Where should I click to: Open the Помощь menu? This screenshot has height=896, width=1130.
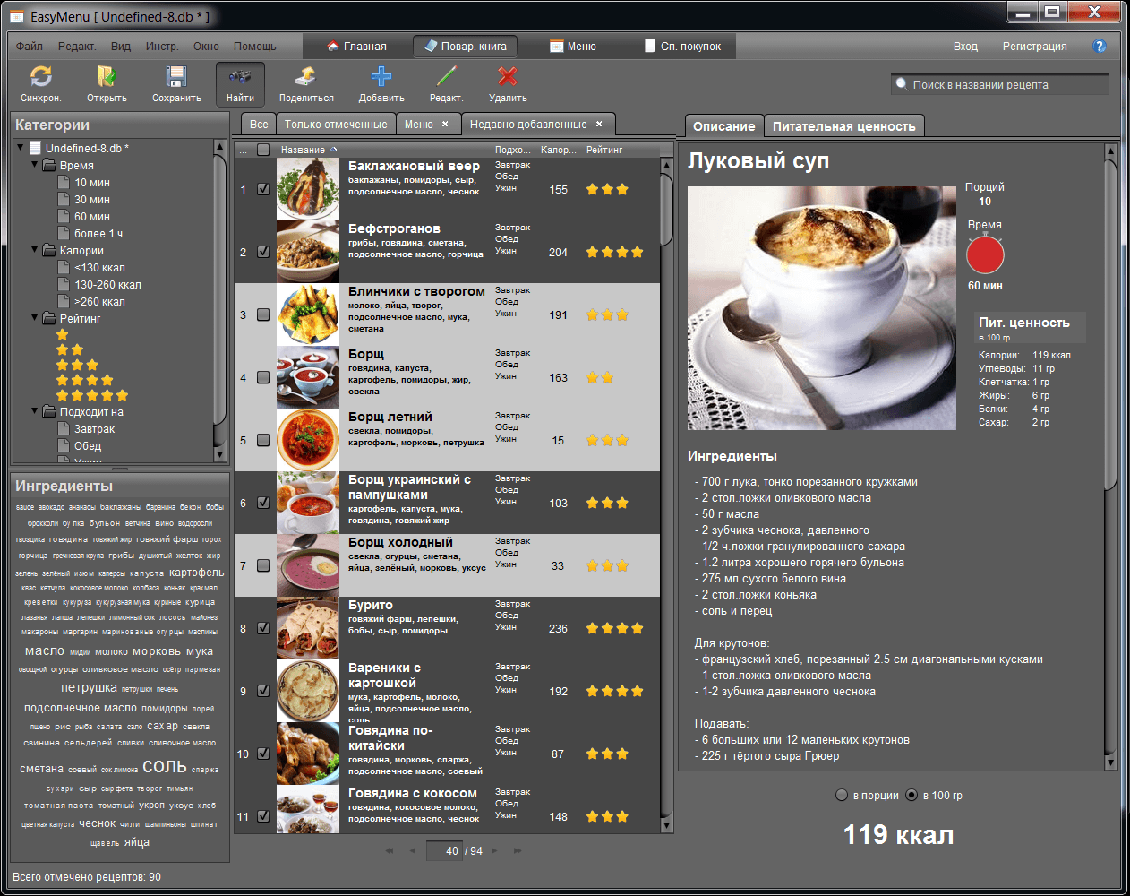(x=255, y=47)
